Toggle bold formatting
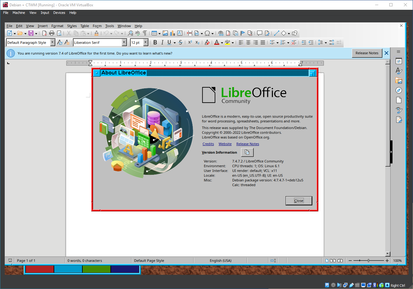The width and height of the screenshot is (413, 289). [x=155, y=42]
